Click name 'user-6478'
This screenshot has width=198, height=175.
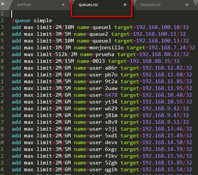[103, 95]
